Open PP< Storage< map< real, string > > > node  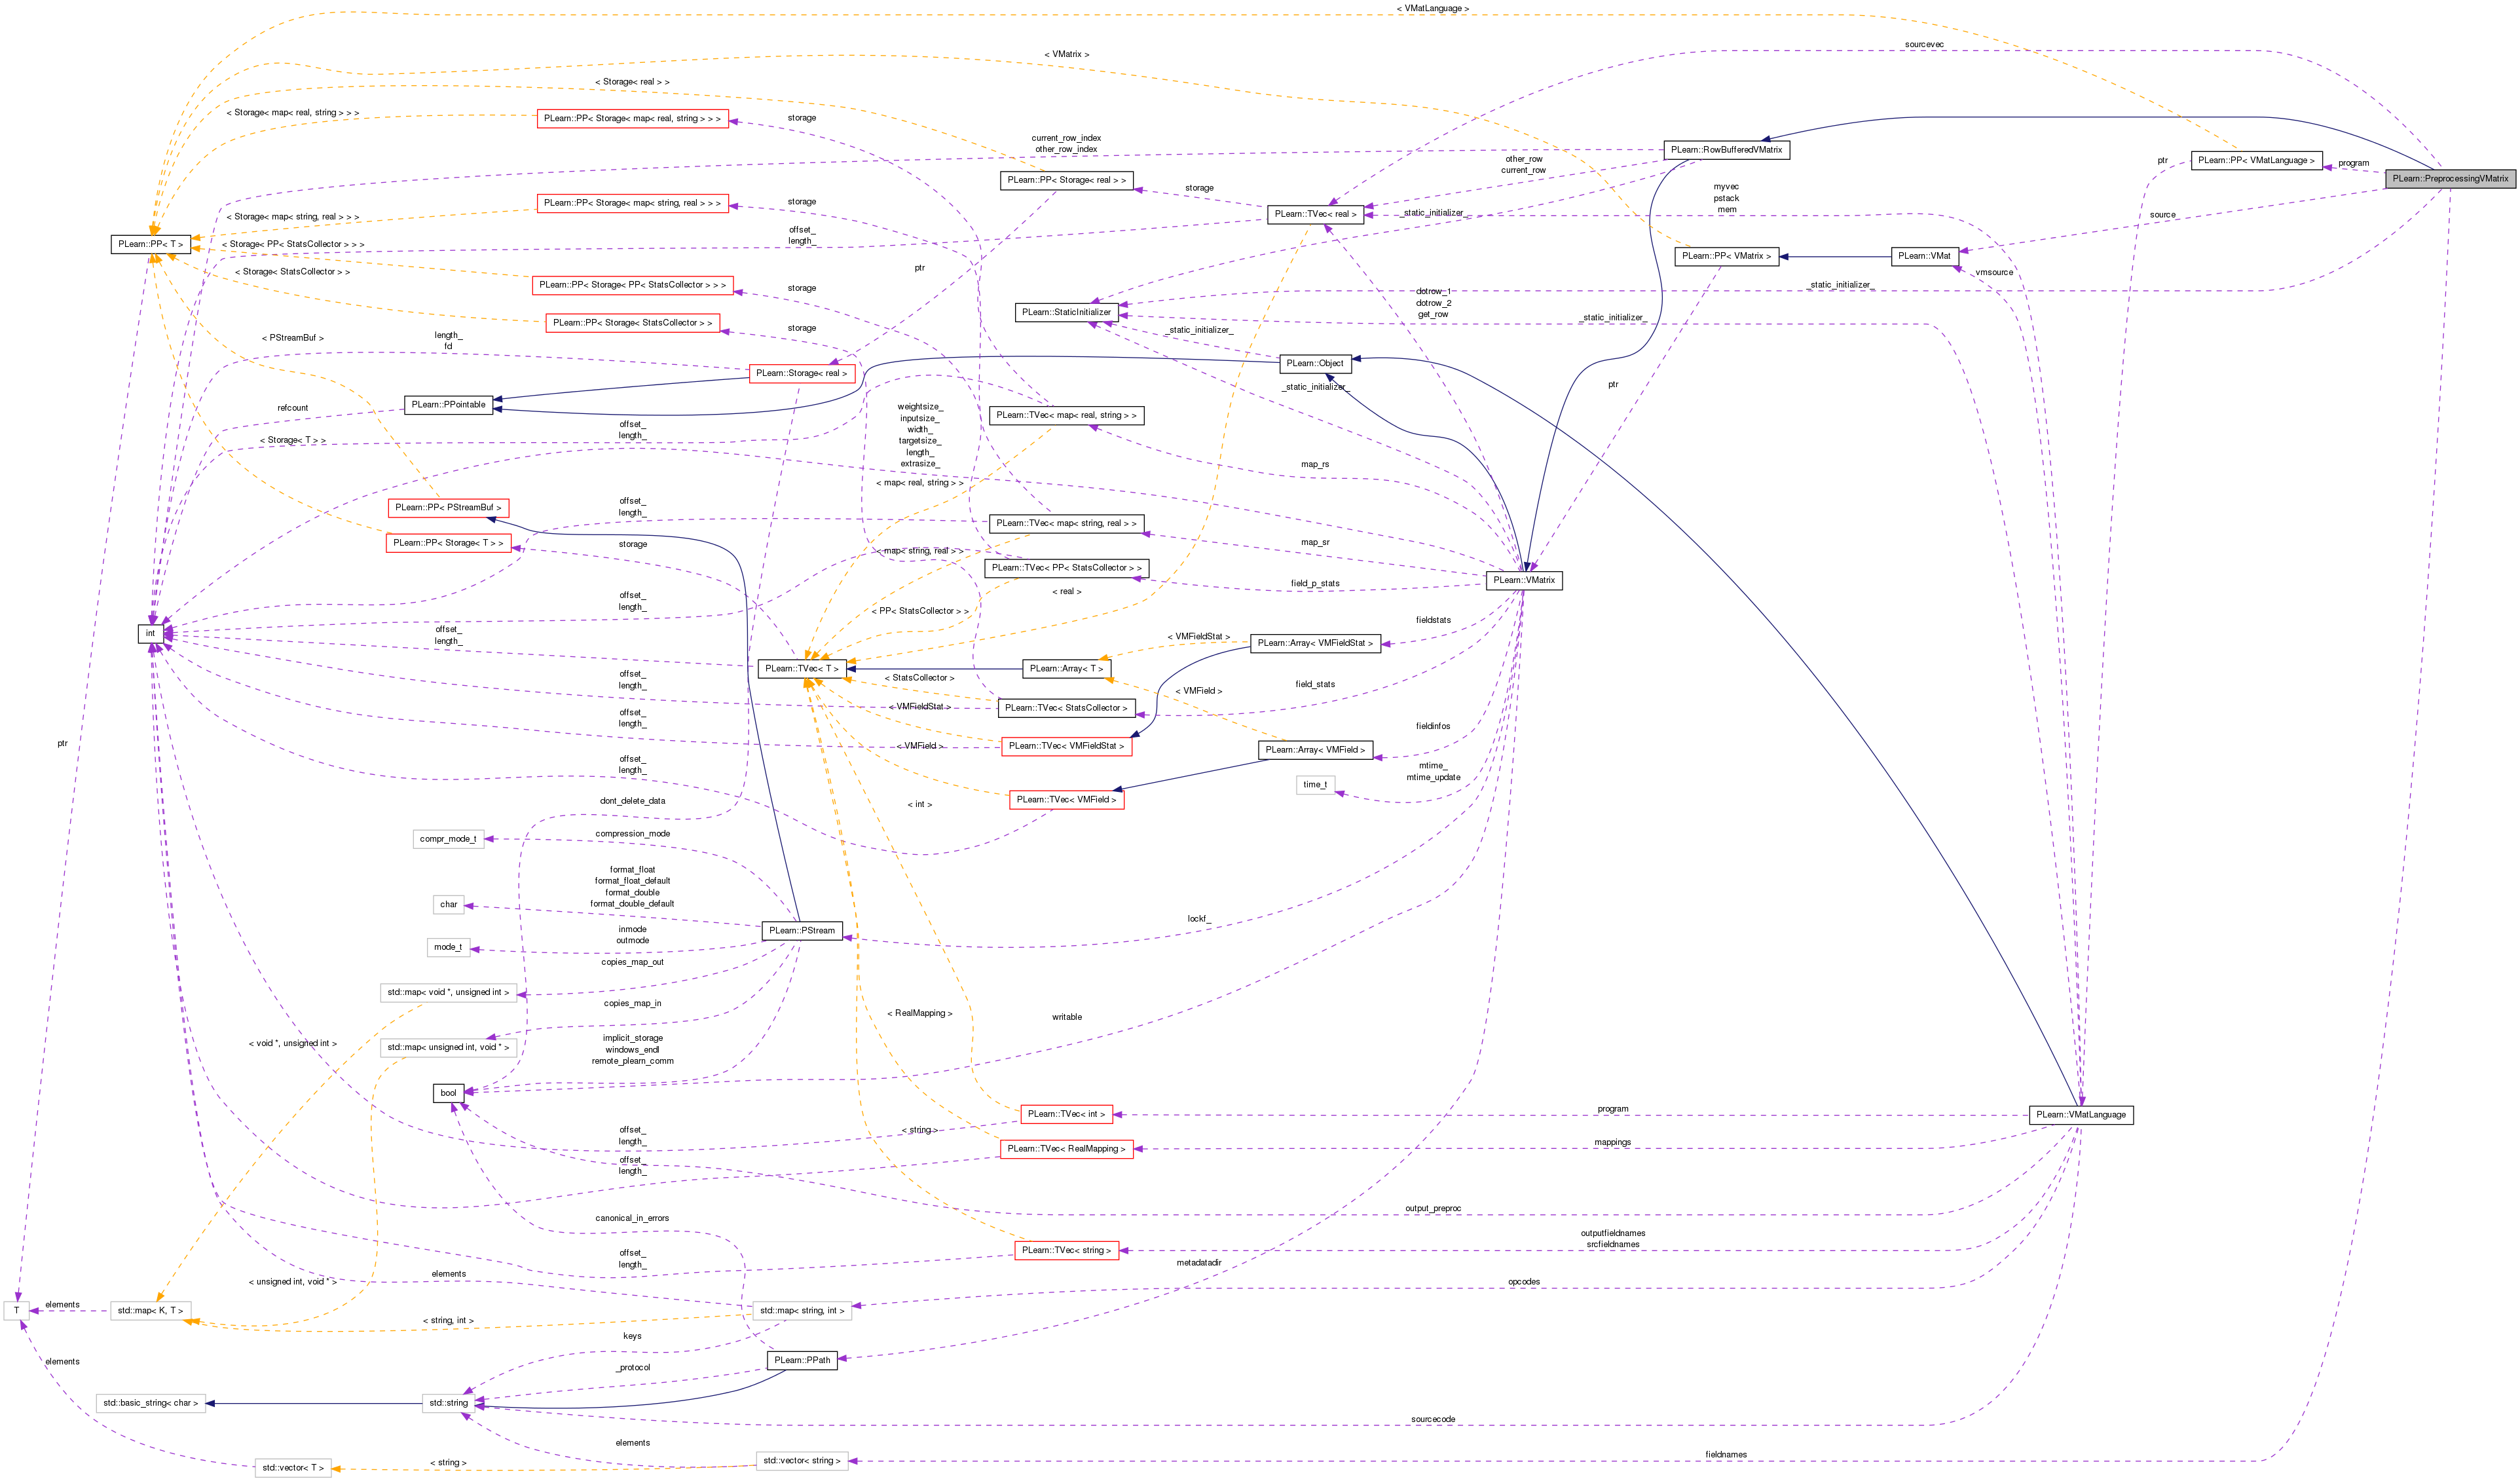point(632,119)
